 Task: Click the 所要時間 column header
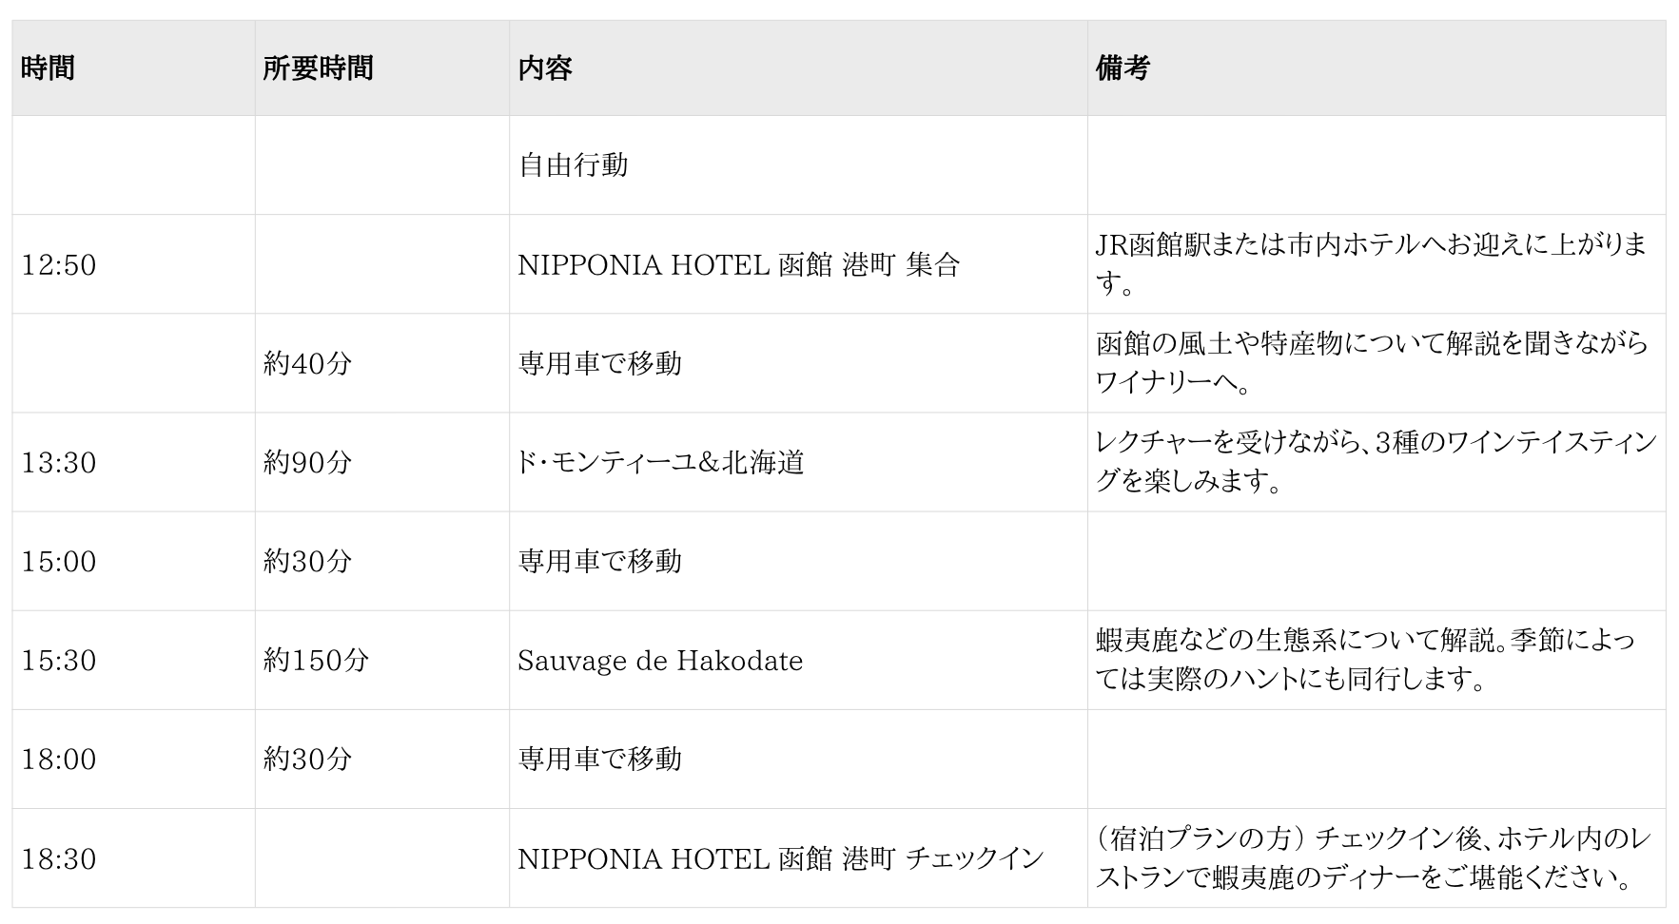pos(318,68)
